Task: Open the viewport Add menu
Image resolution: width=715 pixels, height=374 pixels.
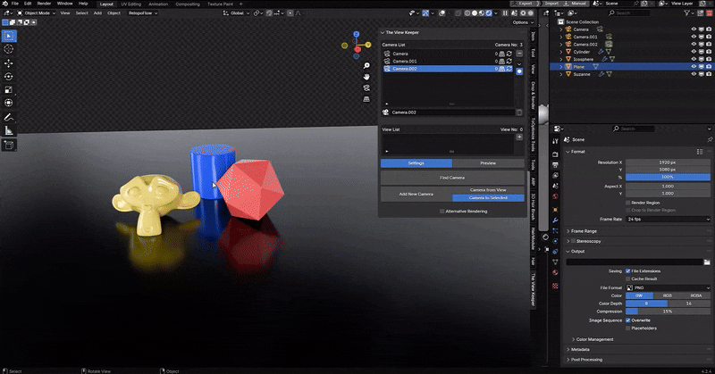Action: coord(97,13)
